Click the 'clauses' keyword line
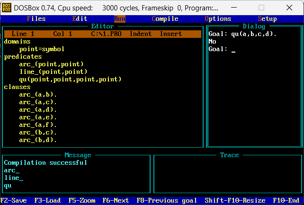Image resolution: width=304 pixels, height=205 pixels. [17, 87]
